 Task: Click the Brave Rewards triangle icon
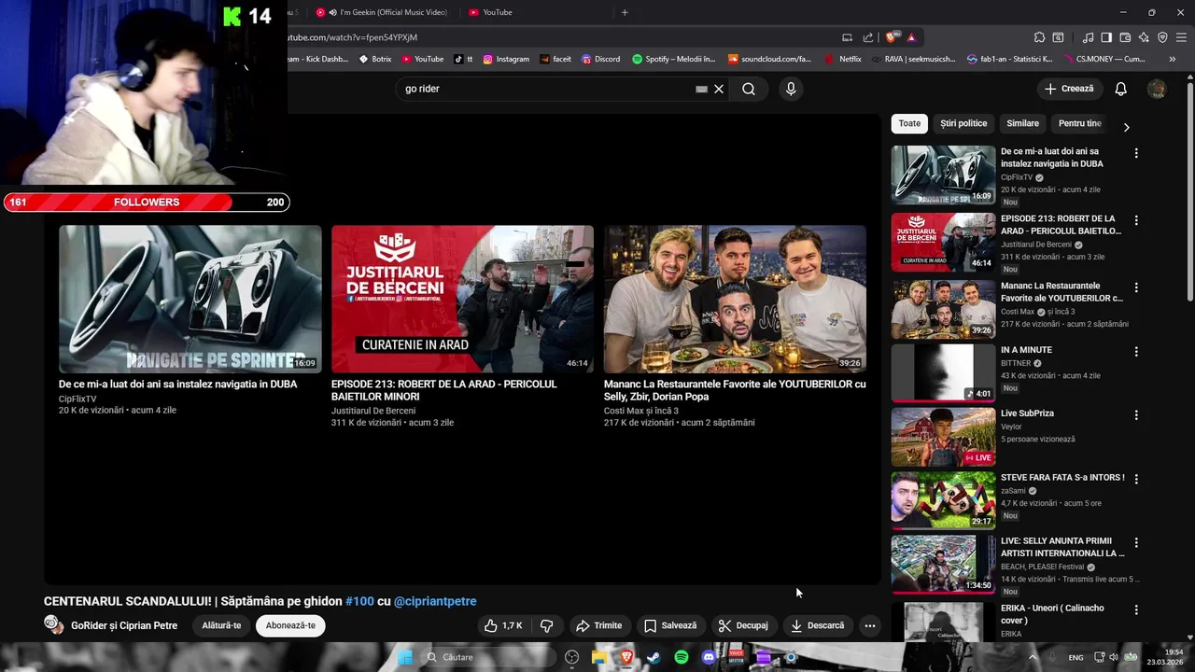click(x=911, y=37)
